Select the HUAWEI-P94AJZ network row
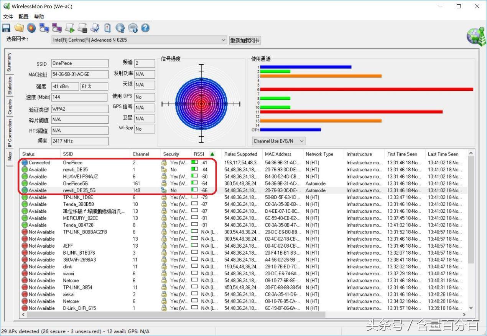This screenshot has height=336, width=487. click(x=81, y=177)
